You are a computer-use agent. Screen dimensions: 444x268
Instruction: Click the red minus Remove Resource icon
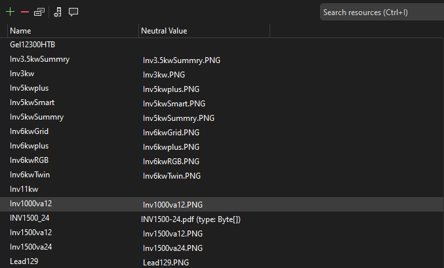(25, 12)
